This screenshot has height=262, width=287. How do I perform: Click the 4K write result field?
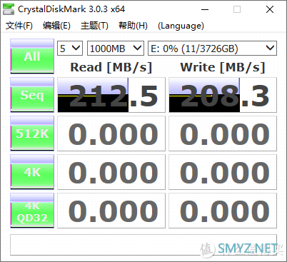[223, 172]
